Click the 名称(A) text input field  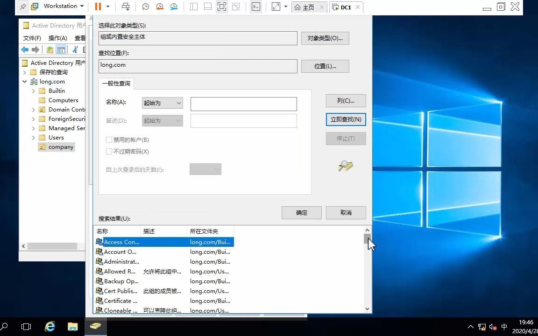tap(244, 104)
